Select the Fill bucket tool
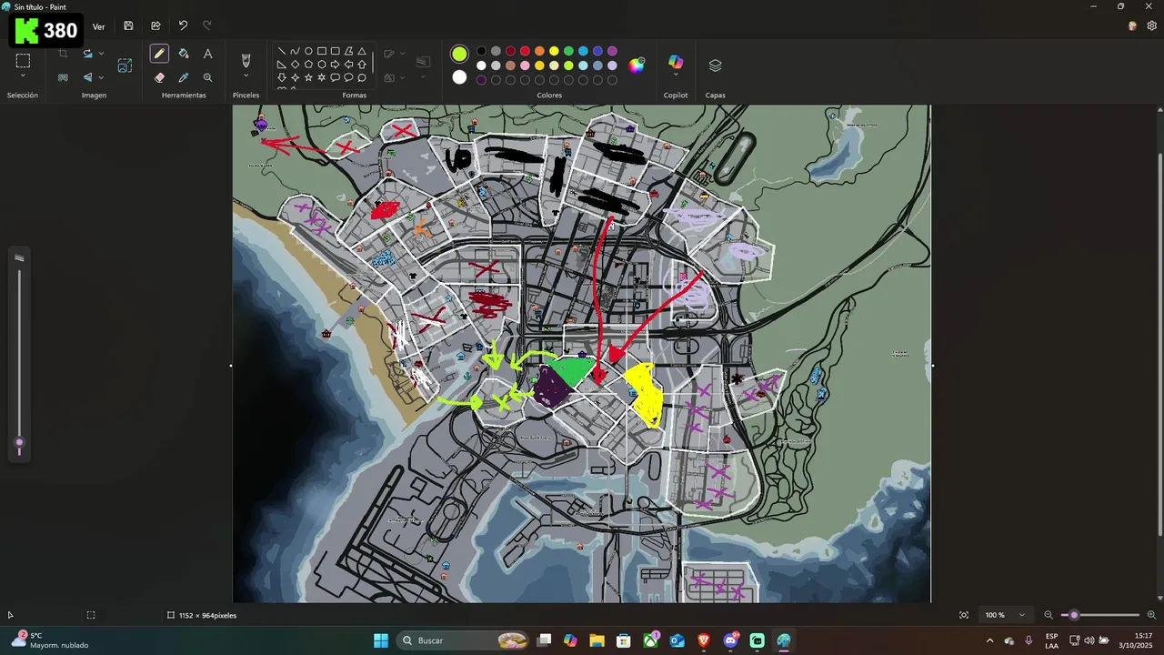Image resolution: width=1164 pixels, height=655 pixels. coord(184,54)
